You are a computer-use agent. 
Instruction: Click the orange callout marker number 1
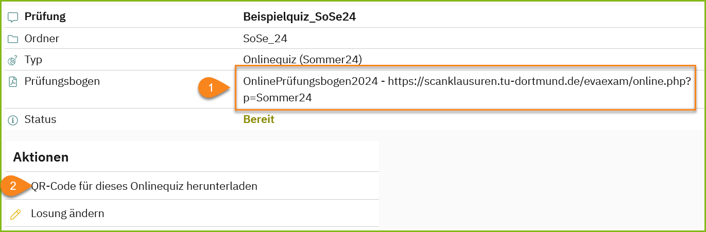pos(211,88)
